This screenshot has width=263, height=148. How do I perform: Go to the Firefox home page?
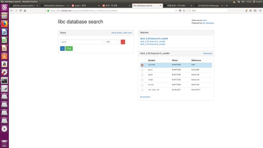pyautogui.click(x=25, y=11)
